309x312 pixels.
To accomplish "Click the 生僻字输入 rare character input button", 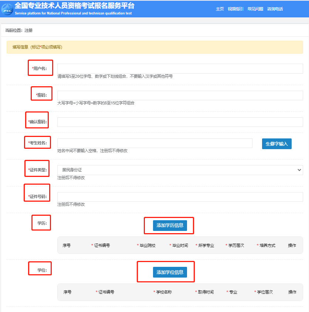I will pyautogui.click(x=276, y=144).
